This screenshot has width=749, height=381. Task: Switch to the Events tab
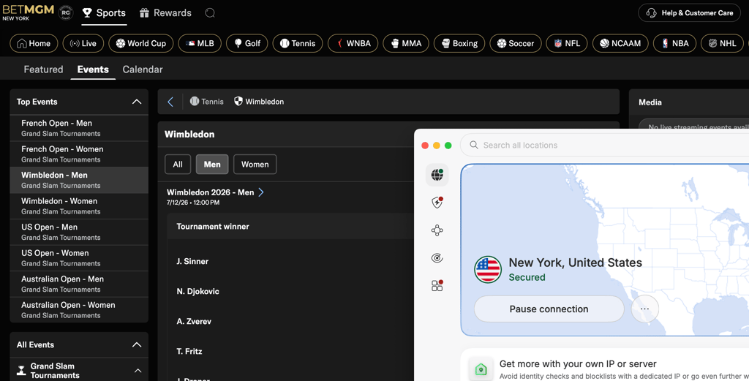[93, 69]
